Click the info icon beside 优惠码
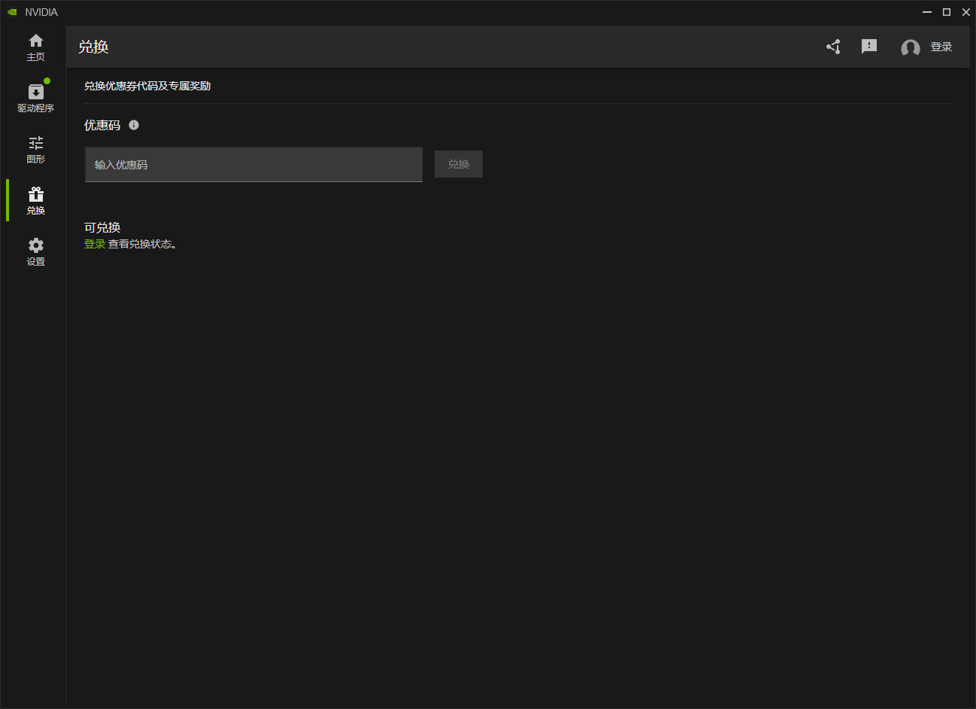Screen dimensions: 976x709 (x=134, y=125)
